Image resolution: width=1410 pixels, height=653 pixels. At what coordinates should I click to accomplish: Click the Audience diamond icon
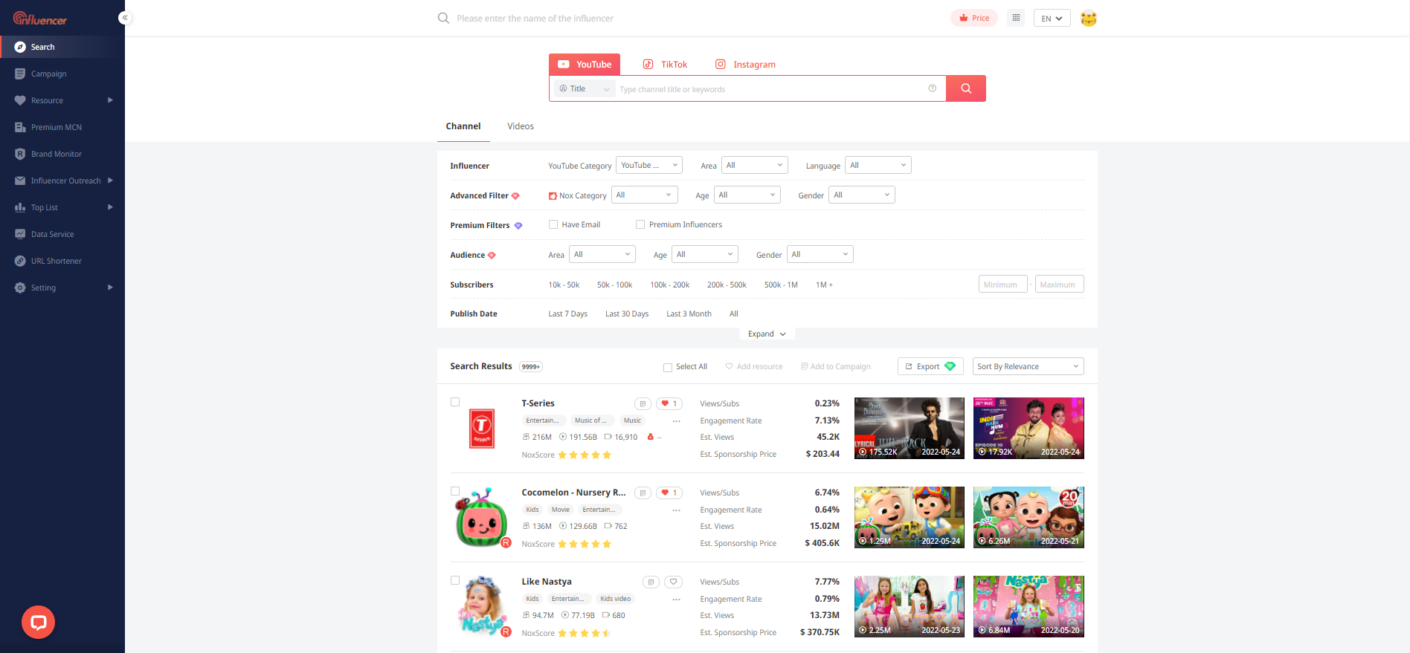tap(492, 256)
